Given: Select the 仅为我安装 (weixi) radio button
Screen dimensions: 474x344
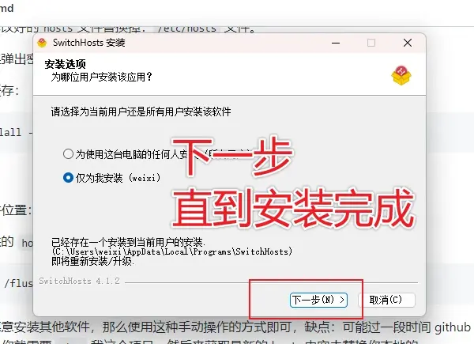Looking at the screenshot, I should pyautogui.click(x=68, y=178).
